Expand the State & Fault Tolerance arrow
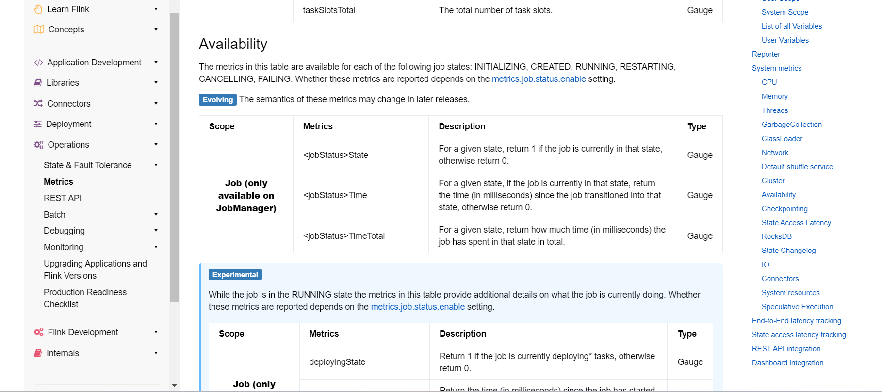This screenshot has height=392, width=882. pyautogui.click(x=156, y=165)
